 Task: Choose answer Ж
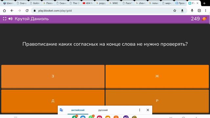click(x=157, y=76)
